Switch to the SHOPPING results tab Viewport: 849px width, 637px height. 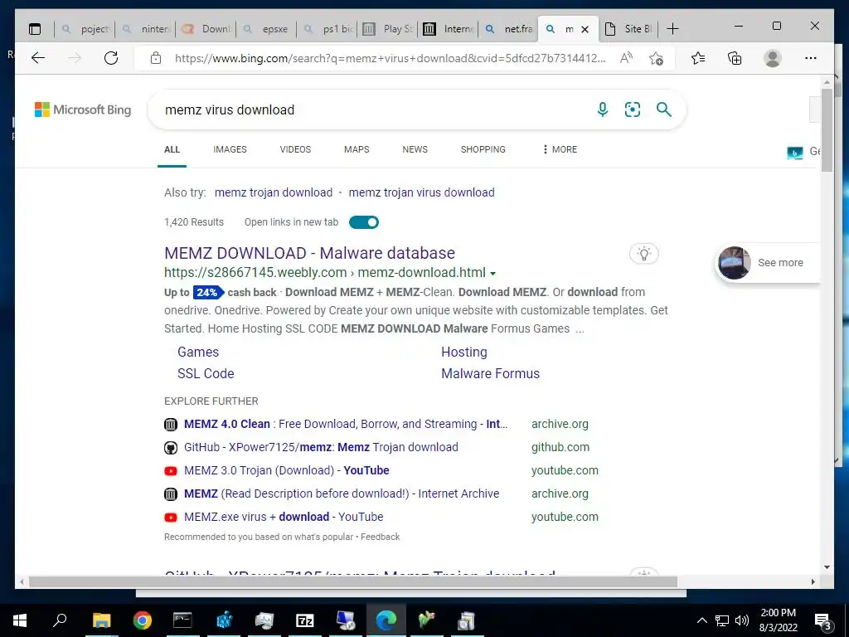[x=483, y=149]
